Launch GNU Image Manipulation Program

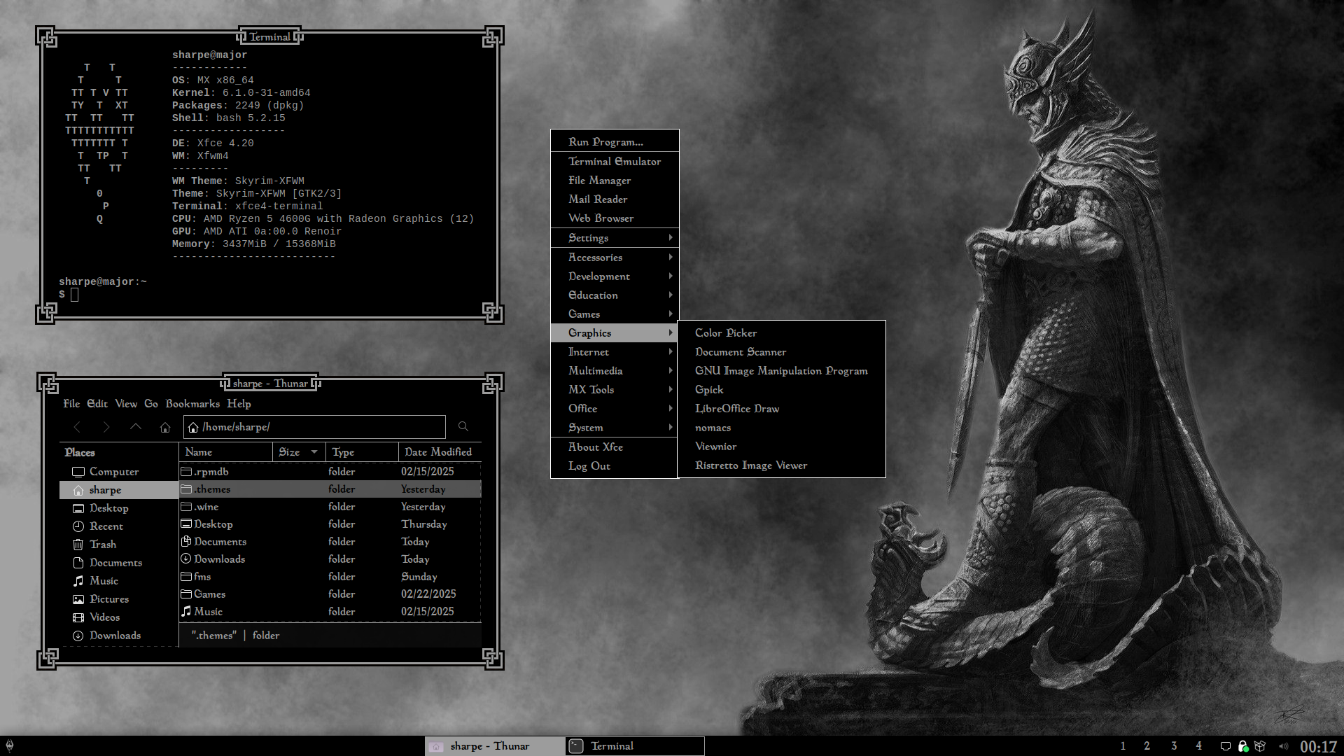click(x=780, y=370)
